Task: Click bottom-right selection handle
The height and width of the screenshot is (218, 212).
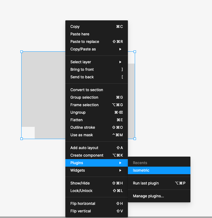Action: click(x=135, y=139)
